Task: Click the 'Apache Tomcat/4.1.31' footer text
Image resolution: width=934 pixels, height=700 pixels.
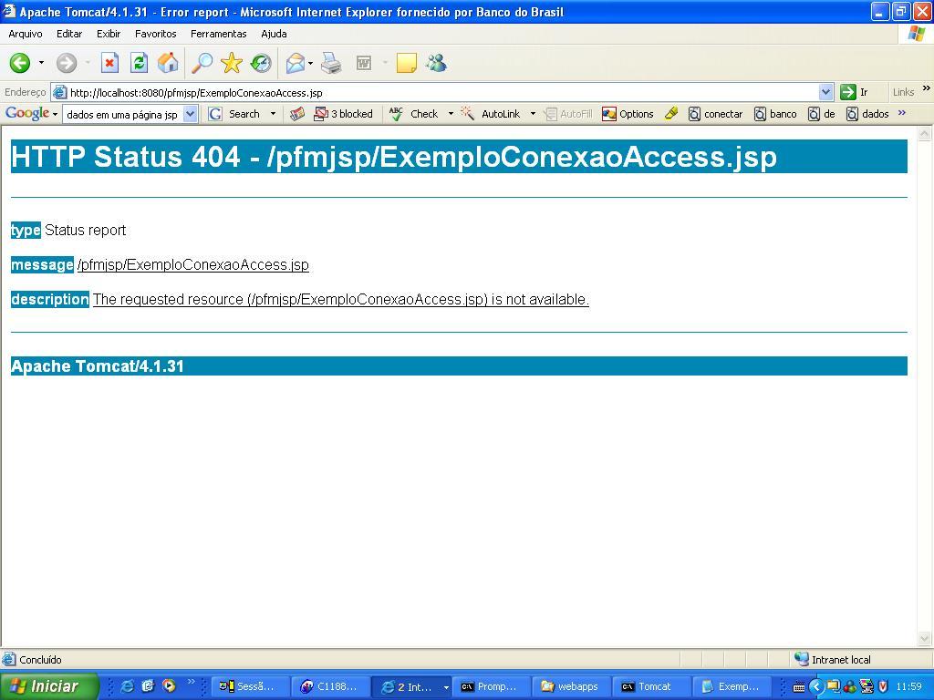Action: pyautogui.click(x=97, y=366)
